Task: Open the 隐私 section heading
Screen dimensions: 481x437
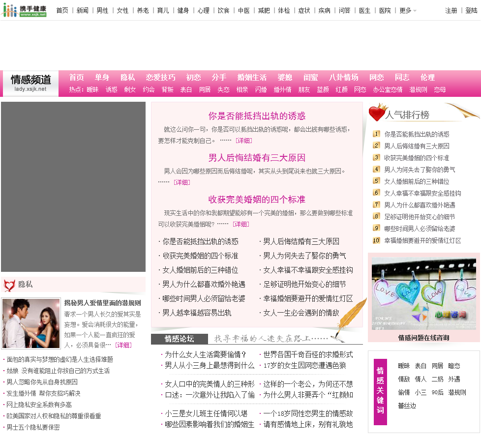Action: click(x=25, y=284)
